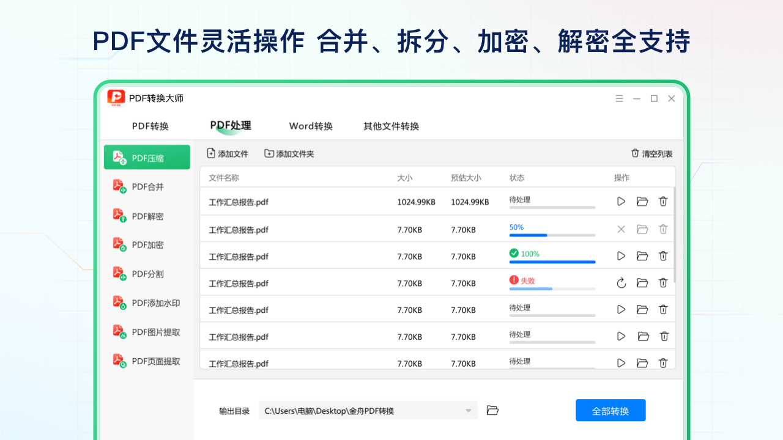Open the PDF加密 feature

click(147, 244)
